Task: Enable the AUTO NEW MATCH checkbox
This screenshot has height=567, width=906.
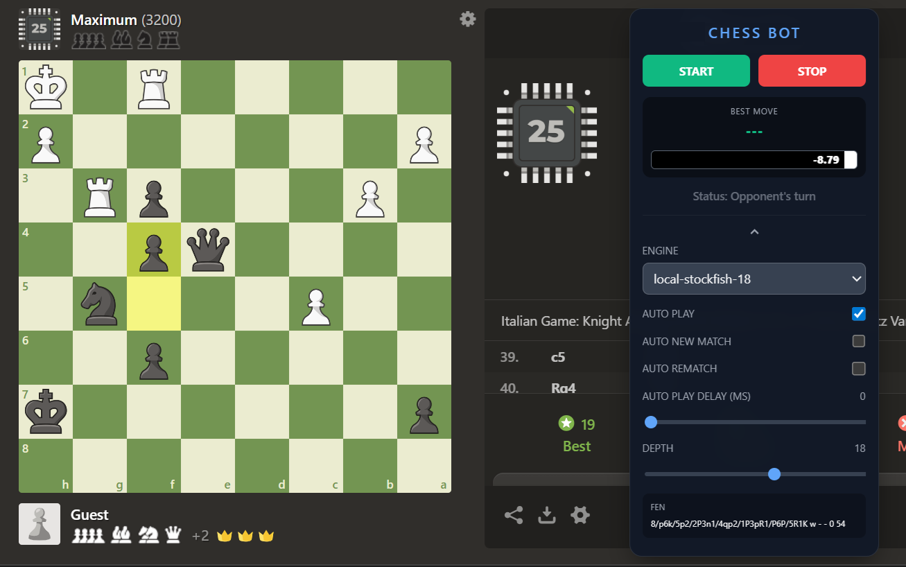Action: 859,341
